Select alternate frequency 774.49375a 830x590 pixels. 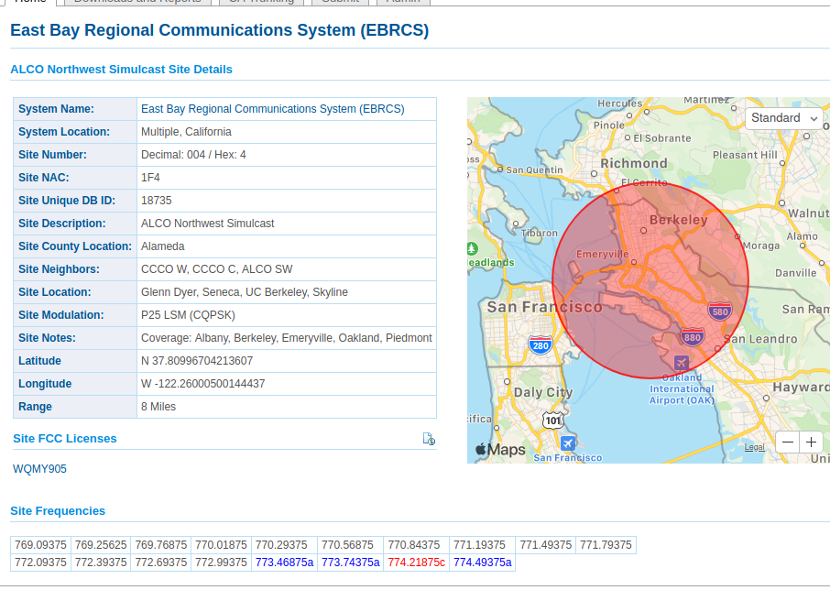click(x=482, y=563)
